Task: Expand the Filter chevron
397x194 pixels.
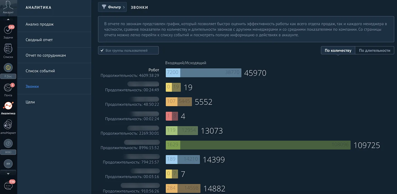Action: (x=124, y=7)
